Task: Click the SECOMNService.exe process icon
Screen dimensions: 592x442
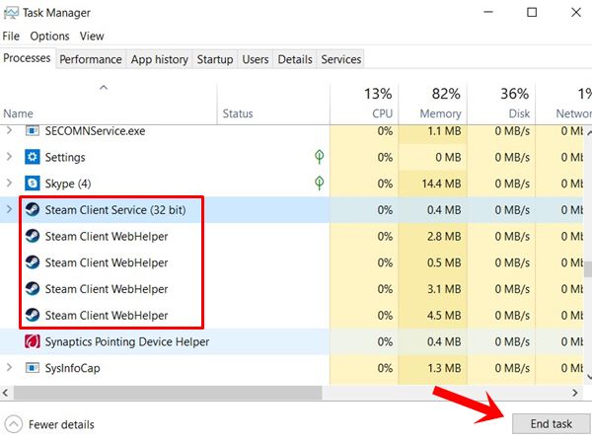Action: click(x=33, y=130)
